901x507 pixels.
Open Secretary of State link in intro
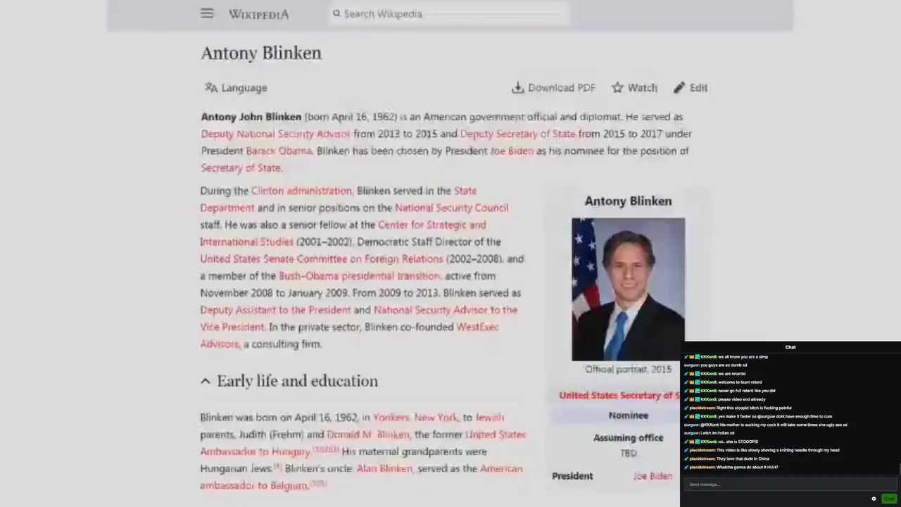click(x=241, y=168)
